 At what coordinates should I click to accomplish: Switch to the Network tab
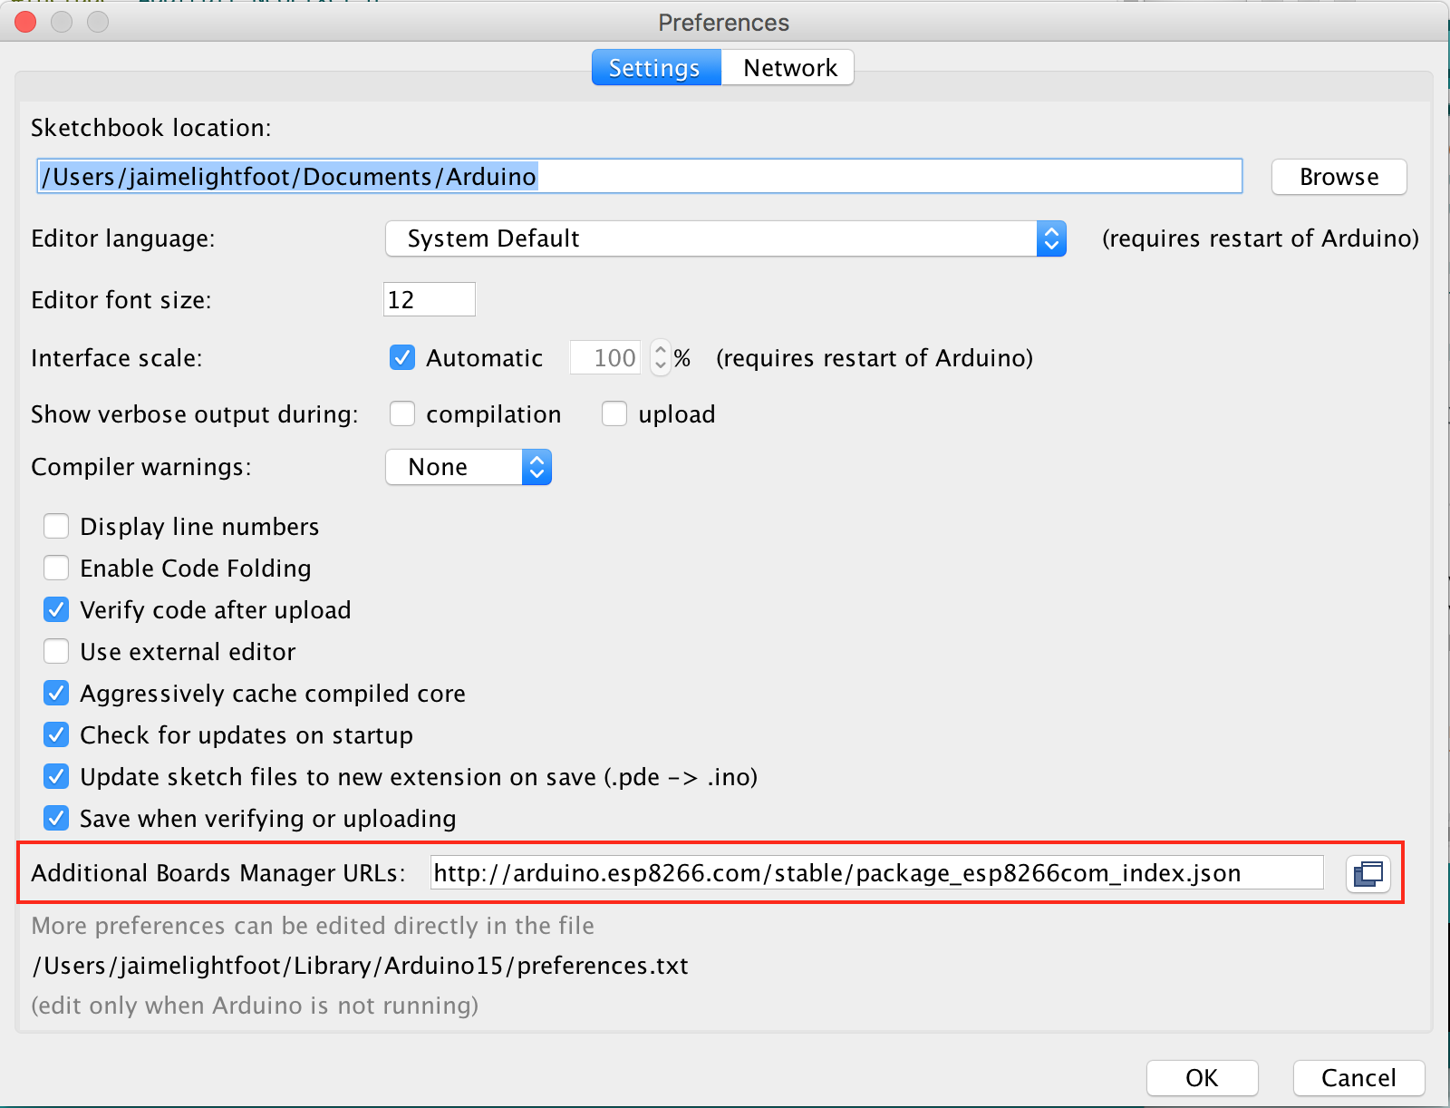point(788,68)
